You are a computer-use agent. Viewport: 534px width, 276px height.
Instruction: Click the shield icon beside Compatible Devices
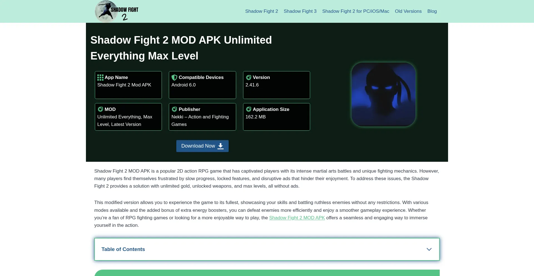[174, 78]
